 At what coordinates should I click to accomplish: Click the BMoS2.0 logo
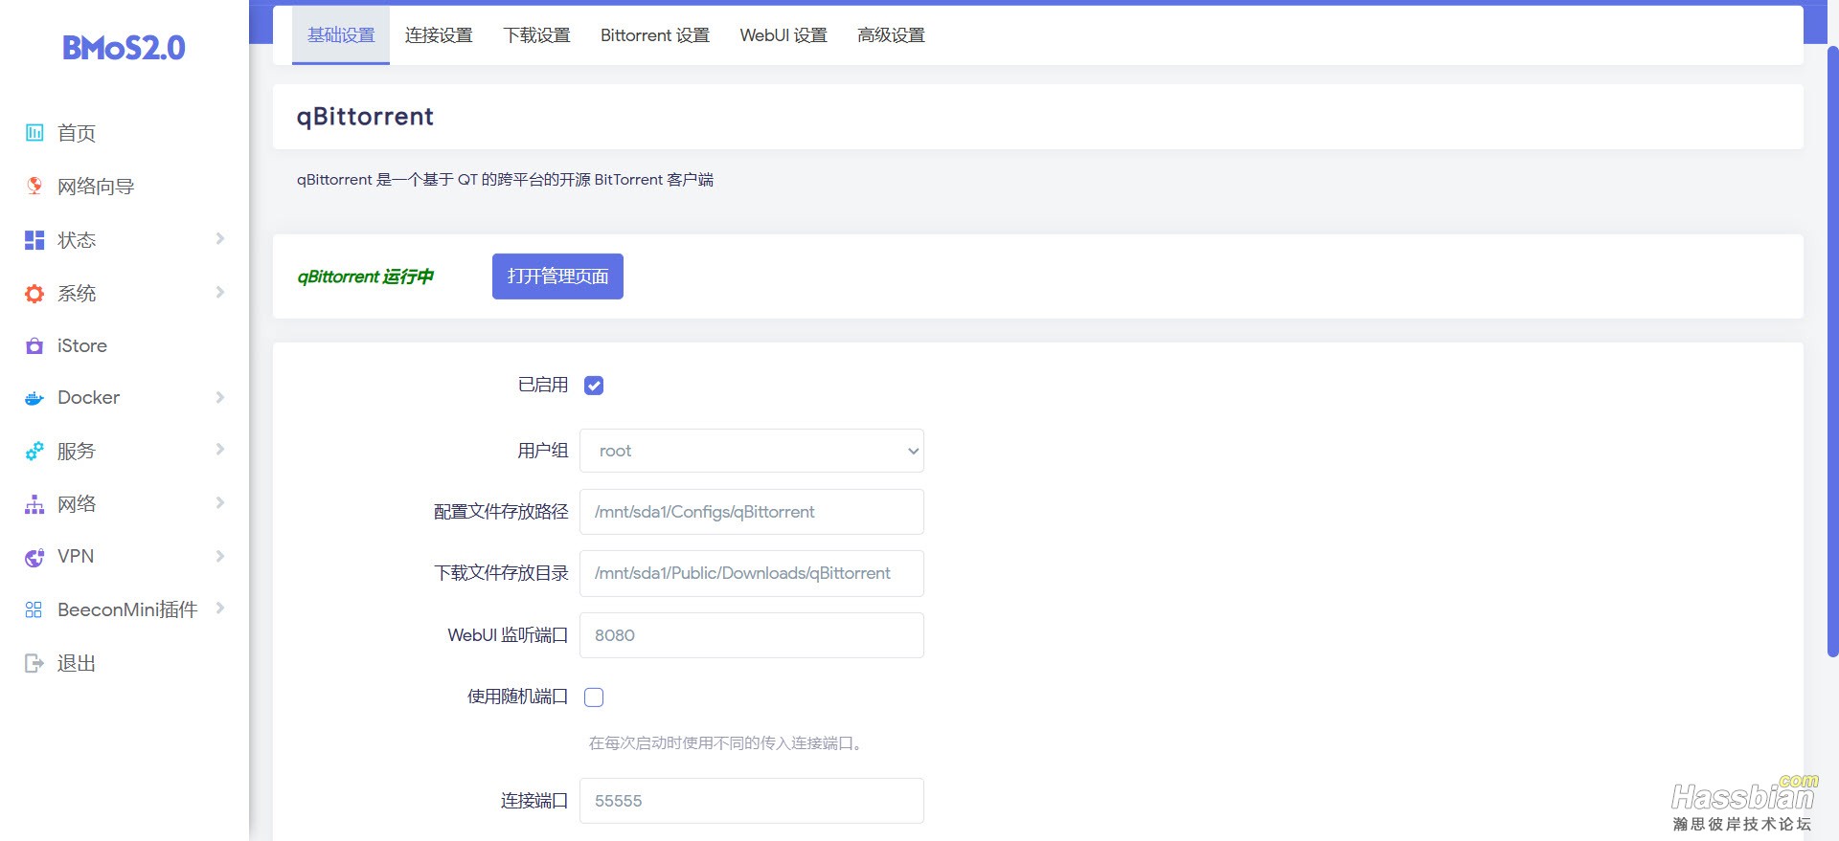click(124, 48)
